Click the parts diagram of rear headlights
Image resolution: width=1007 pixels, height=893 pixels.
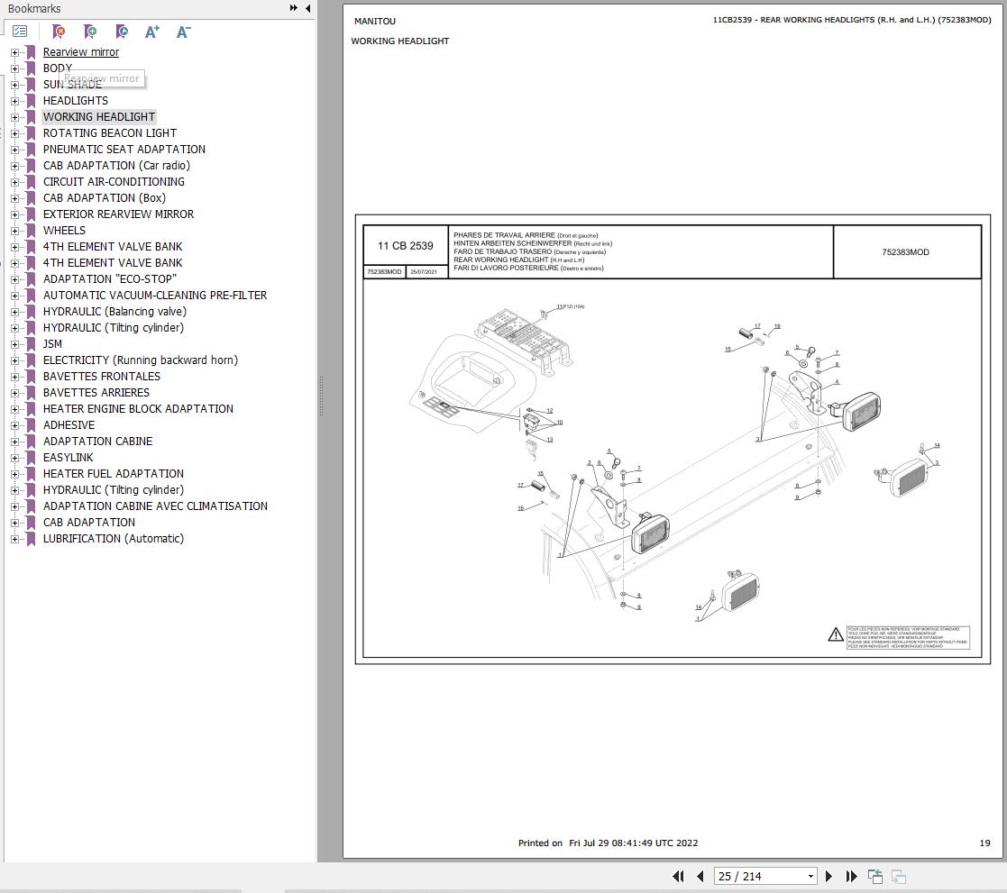[x=673, y=468]
